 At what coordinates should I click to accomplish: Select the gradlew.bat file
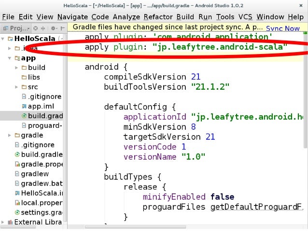[x=42, y=184]
